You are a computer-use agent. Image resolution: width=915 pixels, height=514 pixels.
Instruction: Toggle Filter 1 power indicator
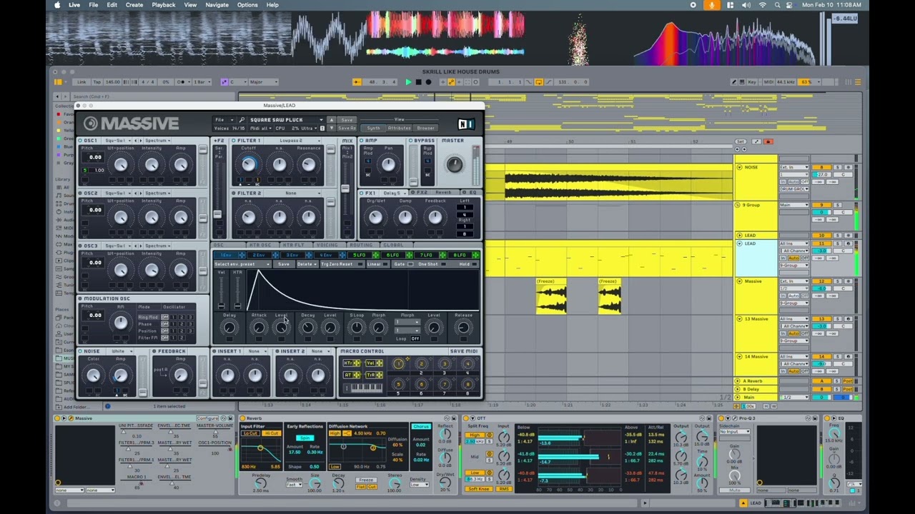tap(234, 141)
